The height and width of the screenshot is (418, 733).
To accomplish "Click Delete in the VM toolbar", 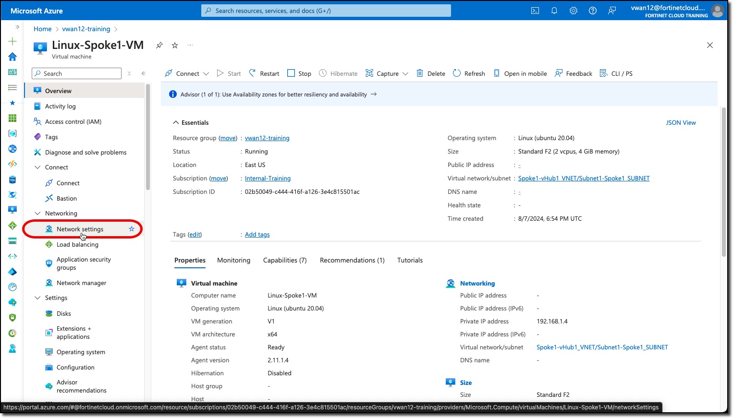I will 431,73.
